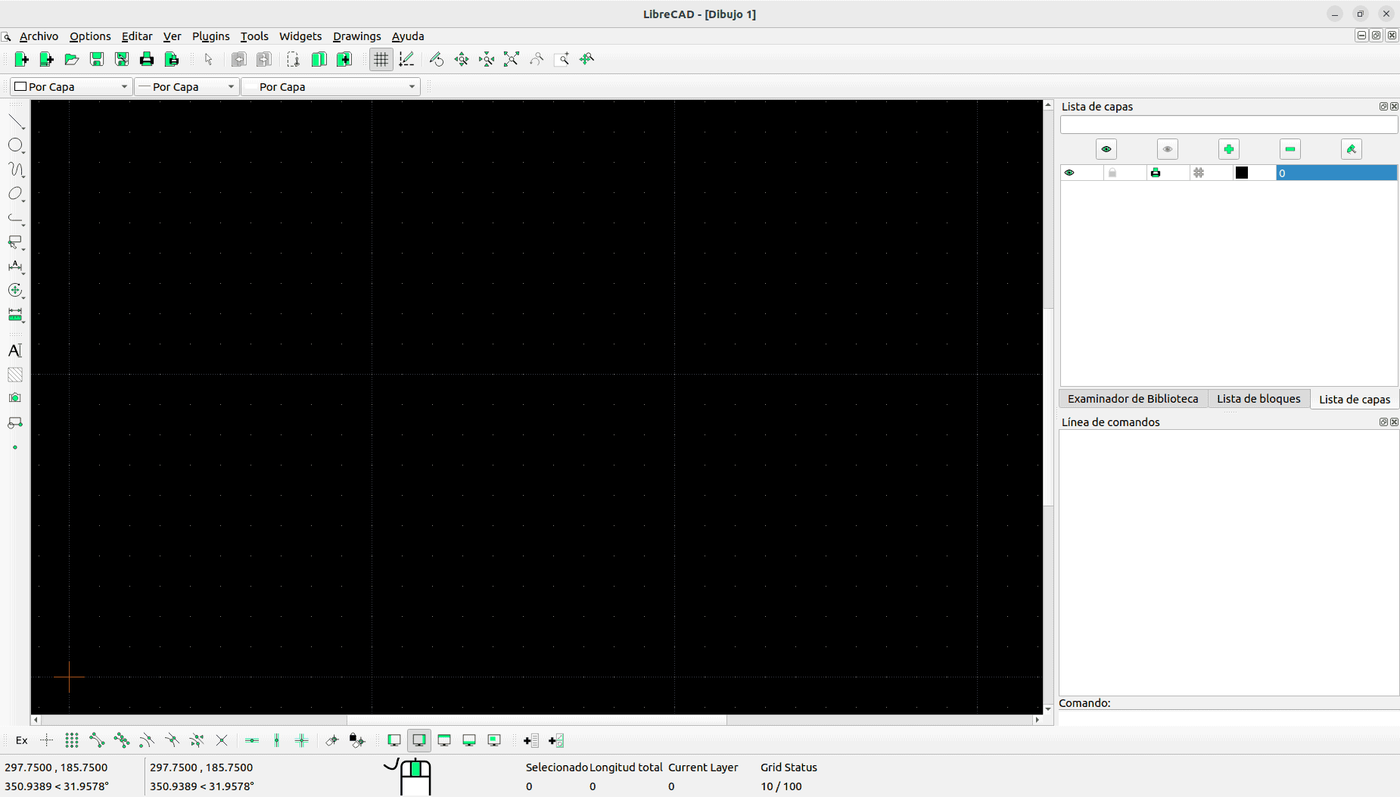Toggle grid visibility in the toolbar
Viewport: 1400px width, 797px height.
(380, 59)
